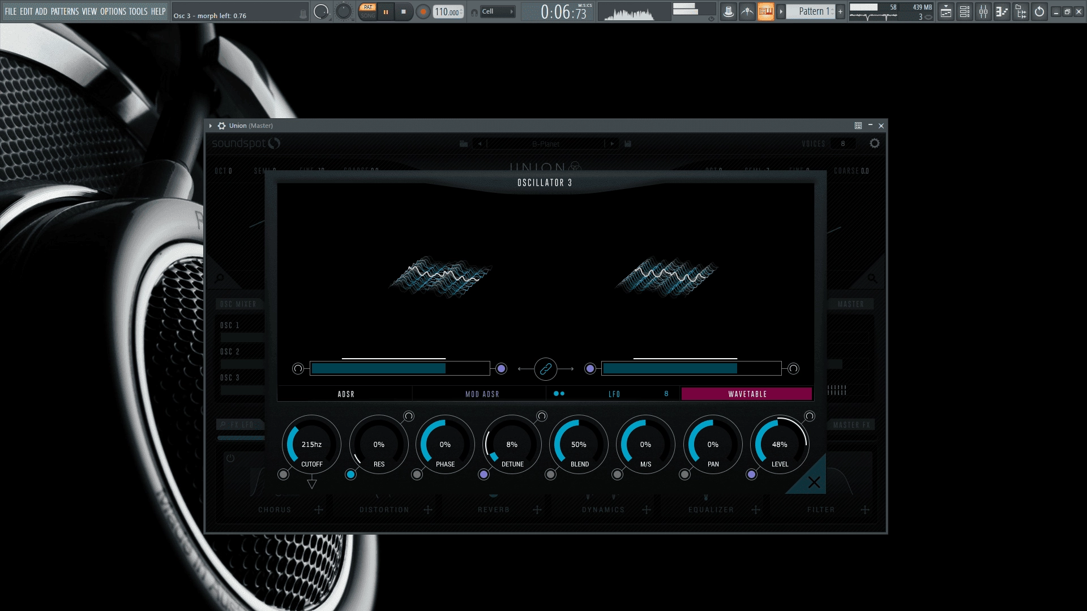1087x611 pixels.
Task: Click ring icon above RES knob
Action: pos(409,416)
